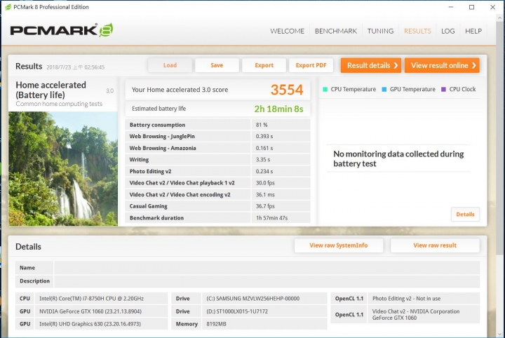Click the CPU Clock legend label

(462, 90)
